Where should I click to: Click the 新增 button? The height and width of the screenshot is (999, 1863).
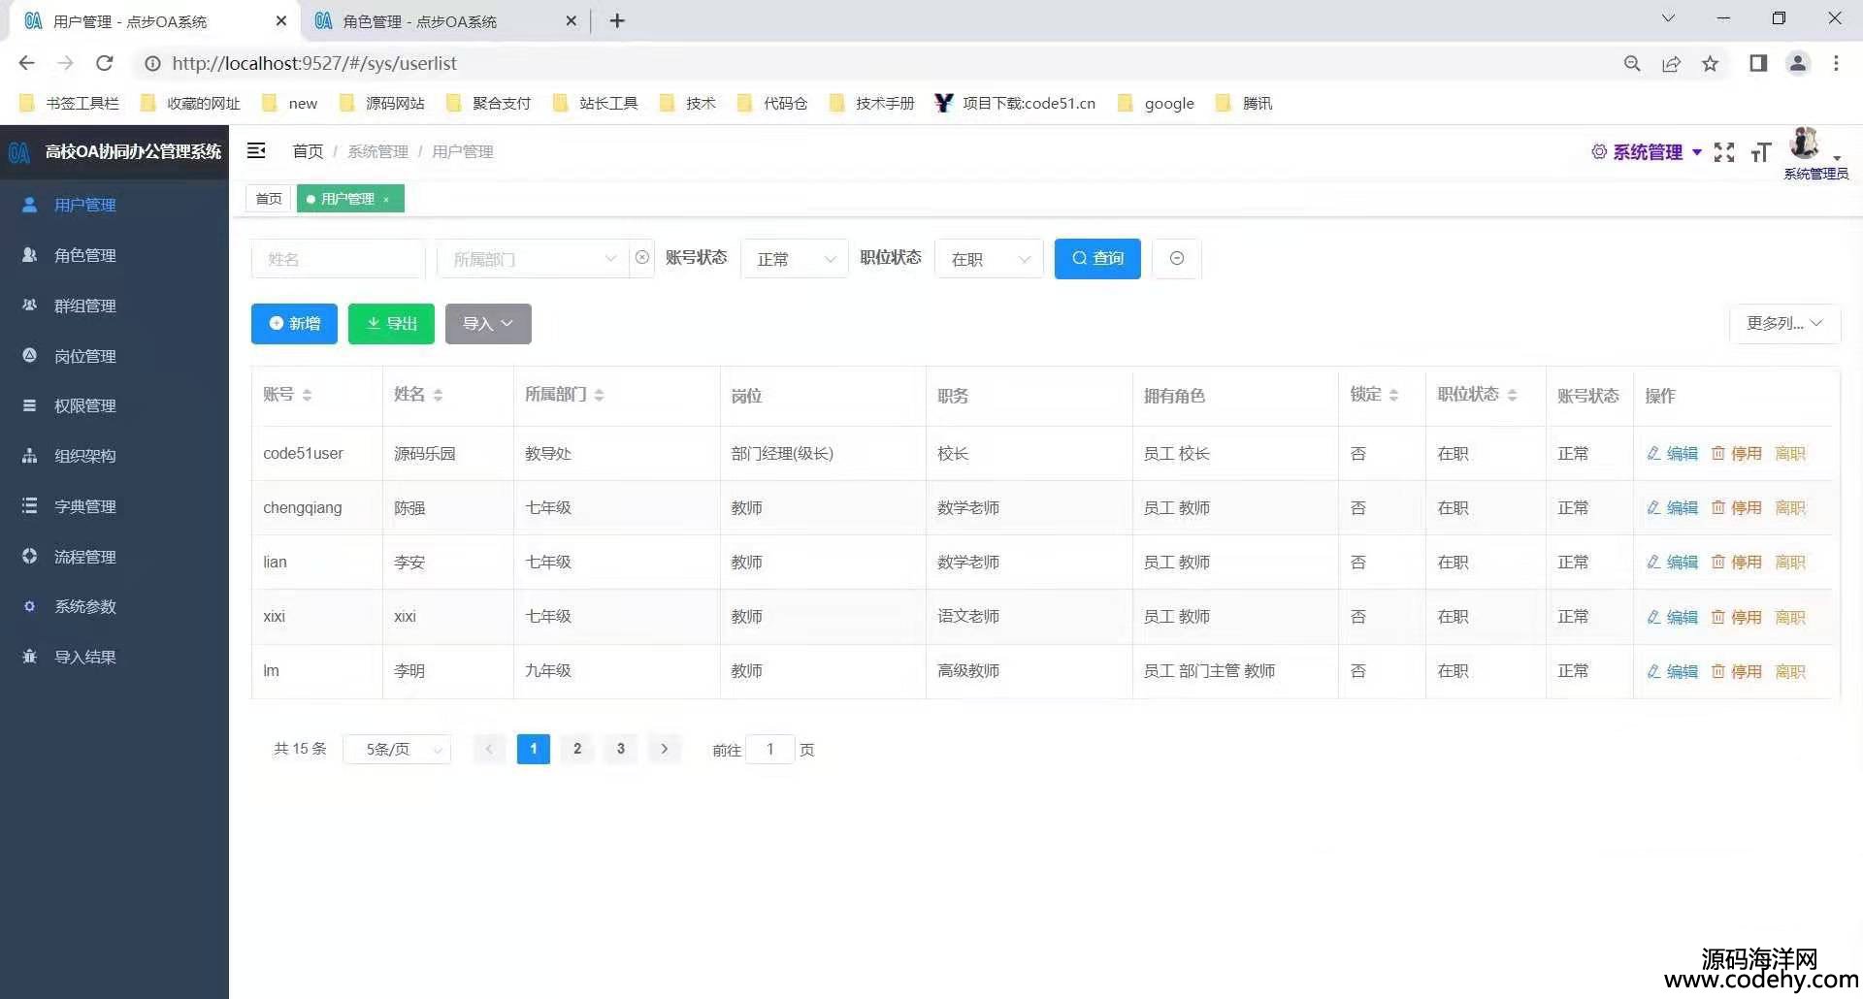coord(294,324)
